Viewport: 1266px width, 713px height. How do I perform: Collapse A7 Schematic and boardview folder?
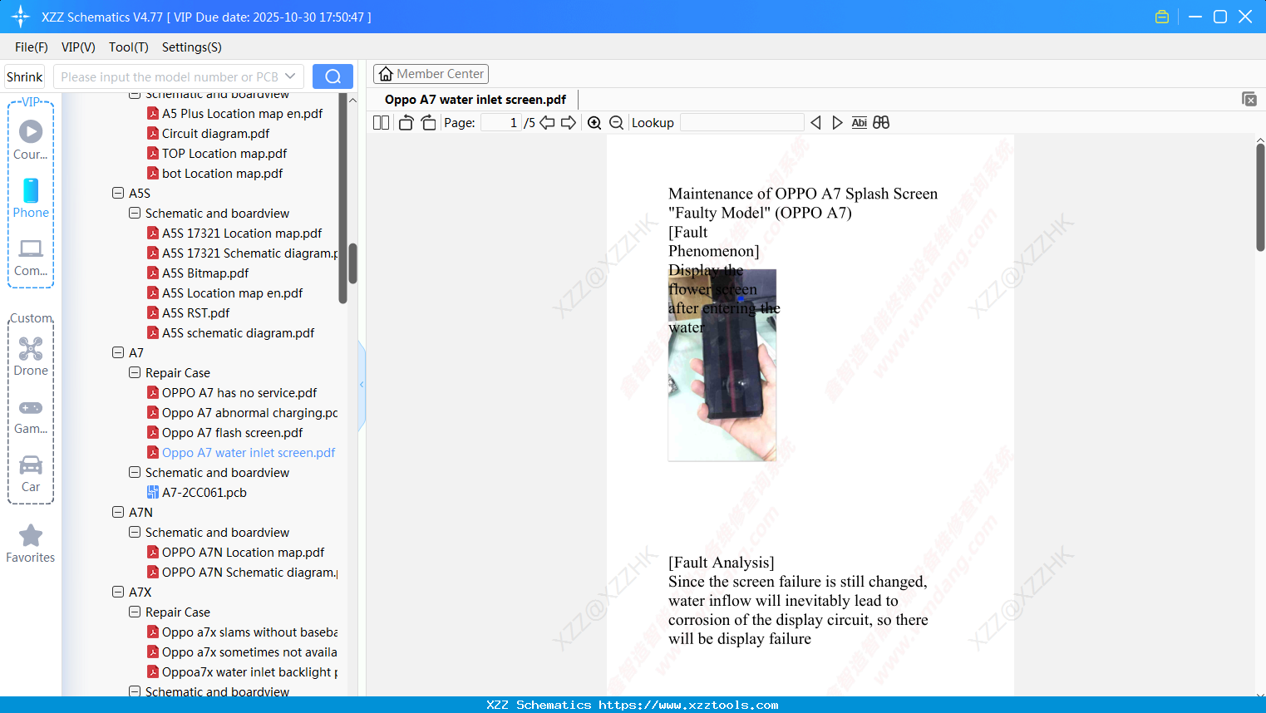(135, 472)
